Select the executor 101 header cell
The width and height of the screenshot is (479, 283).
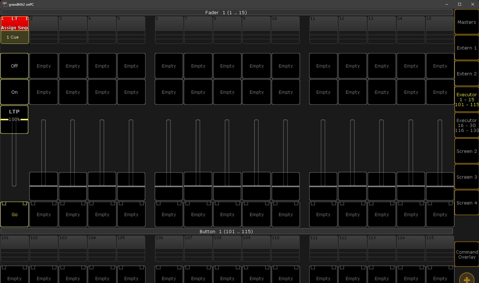15,249
